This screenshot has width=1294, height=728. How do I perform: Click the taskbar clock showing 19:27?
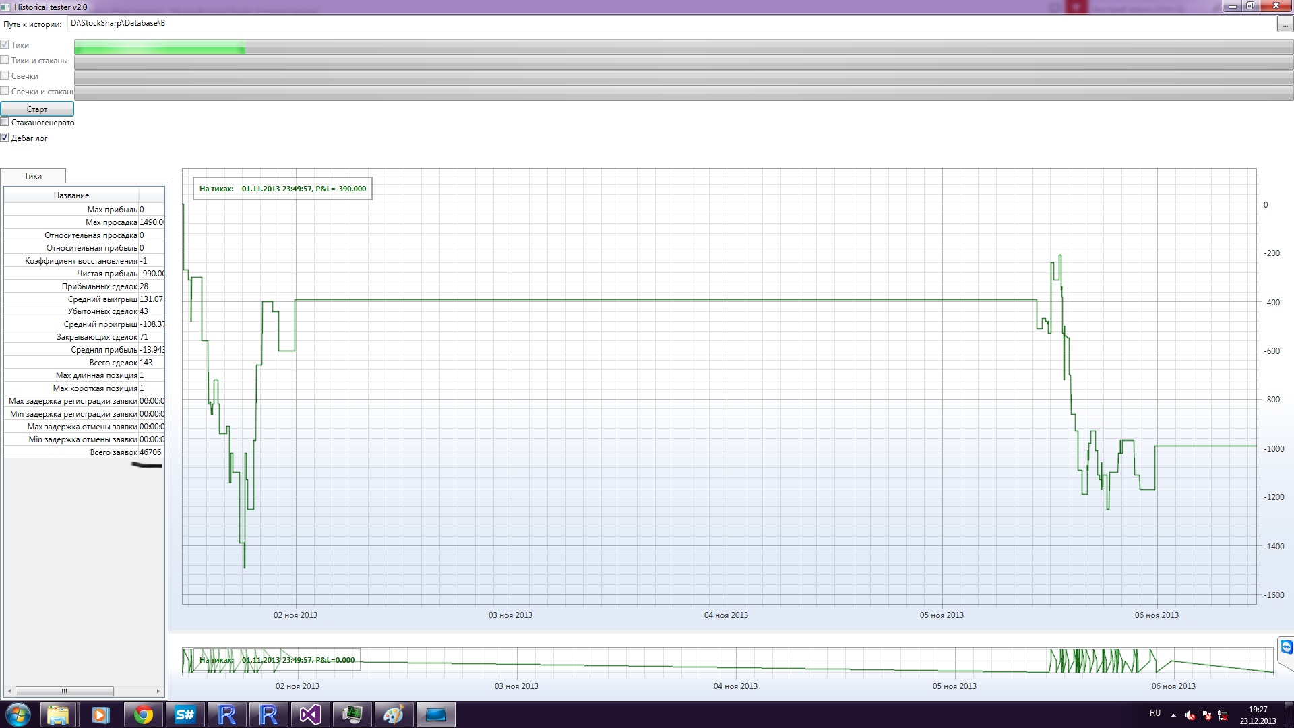click(1258, 715)
